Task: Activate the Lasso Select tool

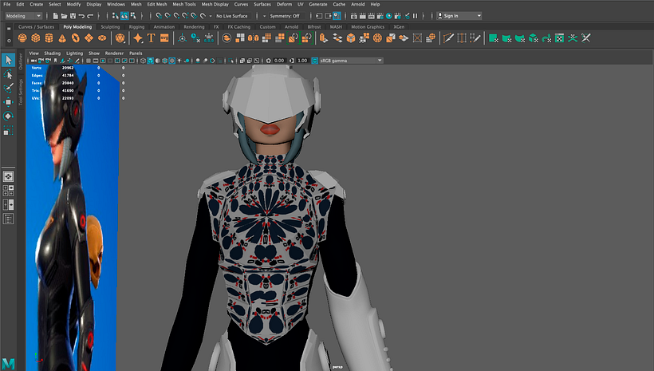Action: tap(8, 74)
